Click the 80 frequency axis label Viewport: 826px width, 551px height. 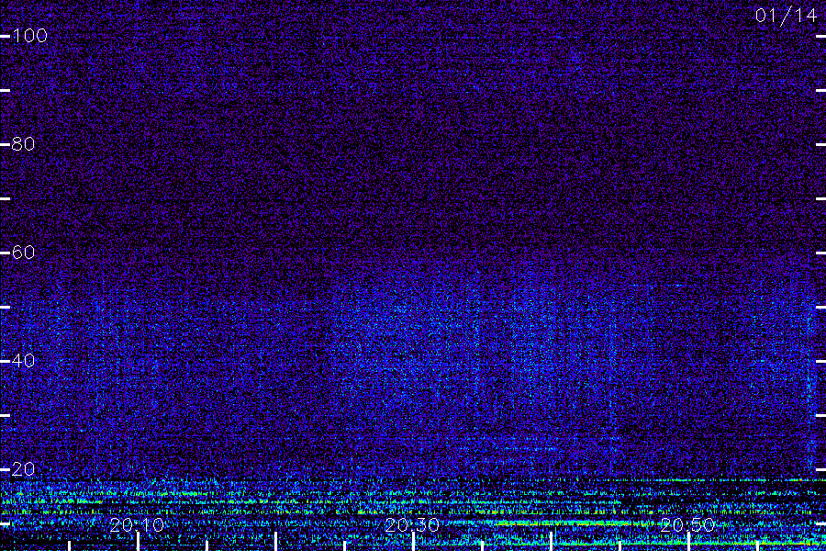[23, 144]
